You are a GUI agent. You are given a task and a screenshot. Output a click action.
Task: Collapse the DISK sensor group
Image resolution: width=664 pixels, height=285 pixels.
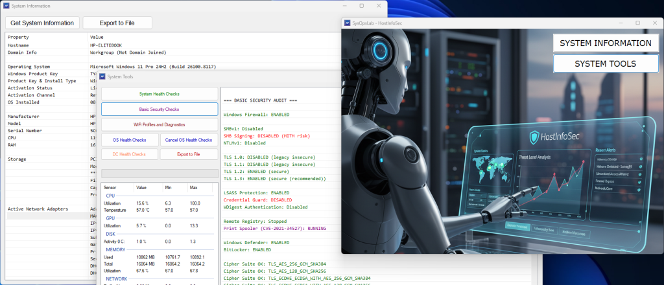[110, 234]
